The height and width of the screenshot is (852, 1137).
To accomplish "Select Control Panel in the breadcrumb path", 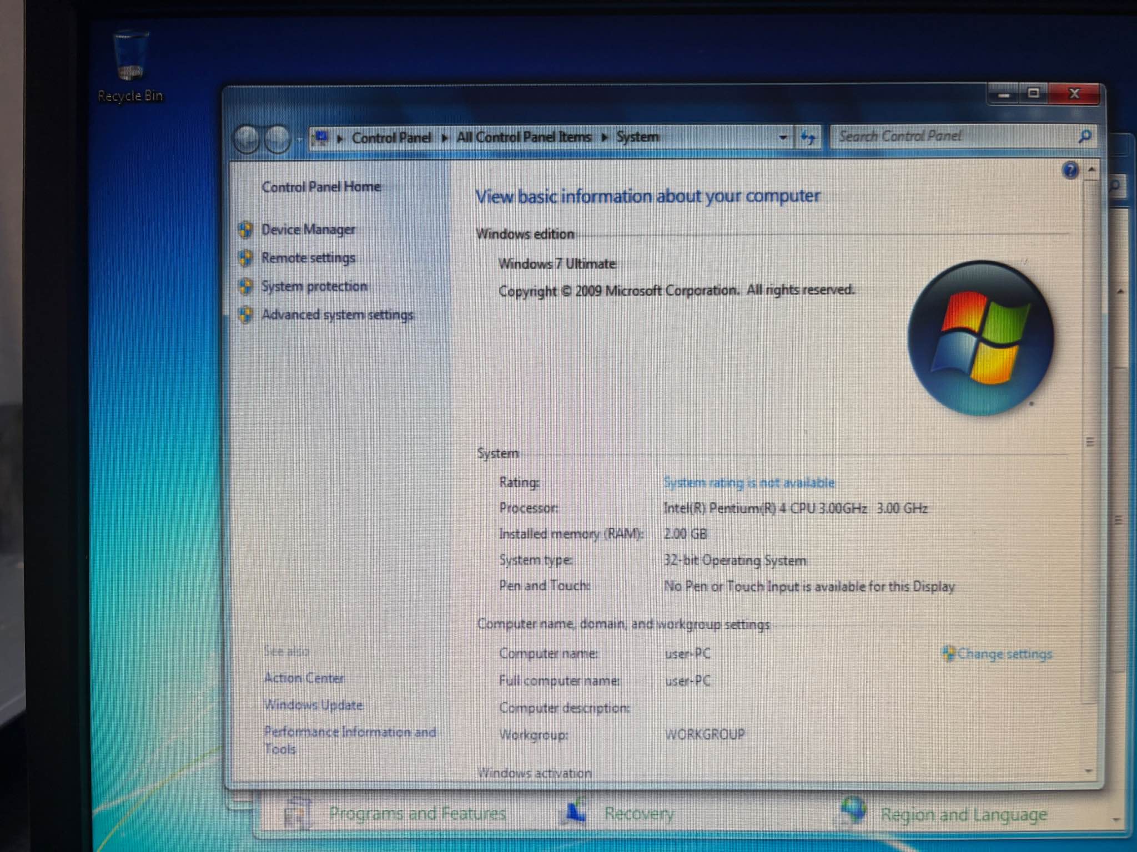I will (391, 138).
